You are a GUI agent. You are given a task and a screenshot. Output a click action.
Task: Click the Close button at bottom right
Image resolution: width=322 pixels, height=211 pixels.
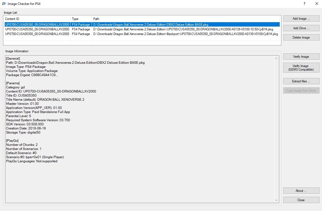pyautogui.click(x=301, y=200)
